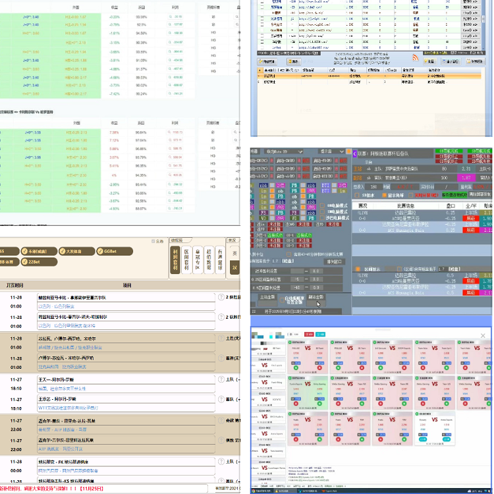Screen dimensions: 494x494
Task: Toggle the 22Bet bookmaker pill
Action: pos(39,261)
